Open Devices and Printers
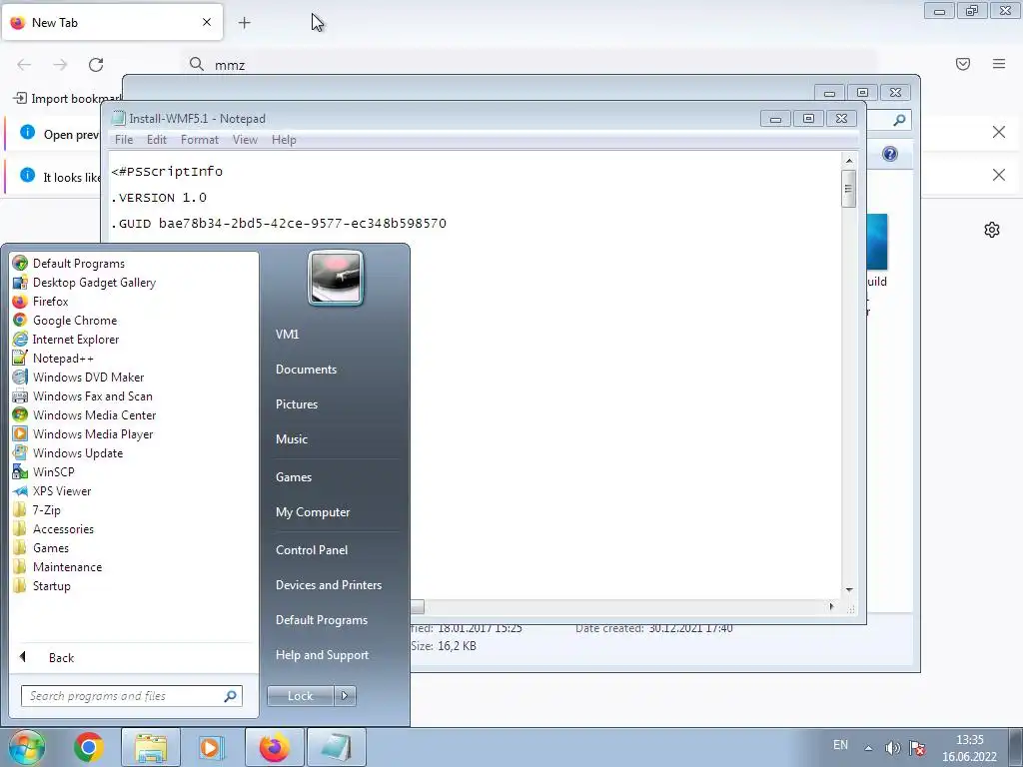1023x767 pixels. [x=328, y=585]
